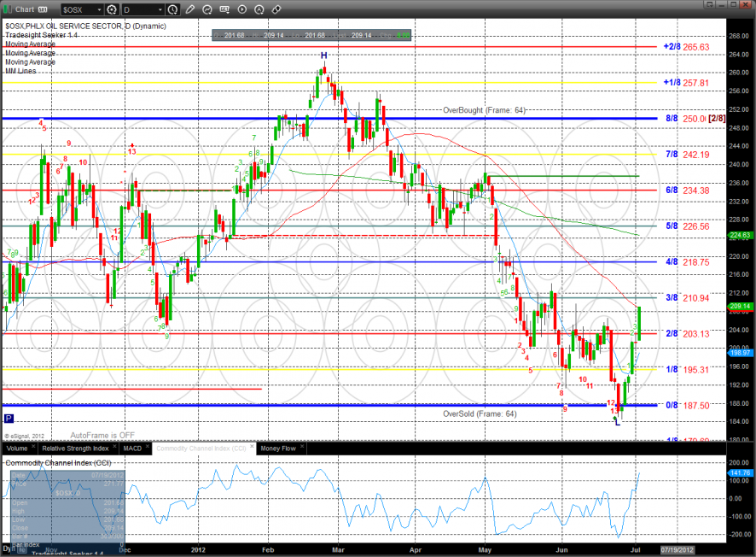Screen dimensions: 756x557
Task: Click the blue P marker on chart
Action: [9, 419]
